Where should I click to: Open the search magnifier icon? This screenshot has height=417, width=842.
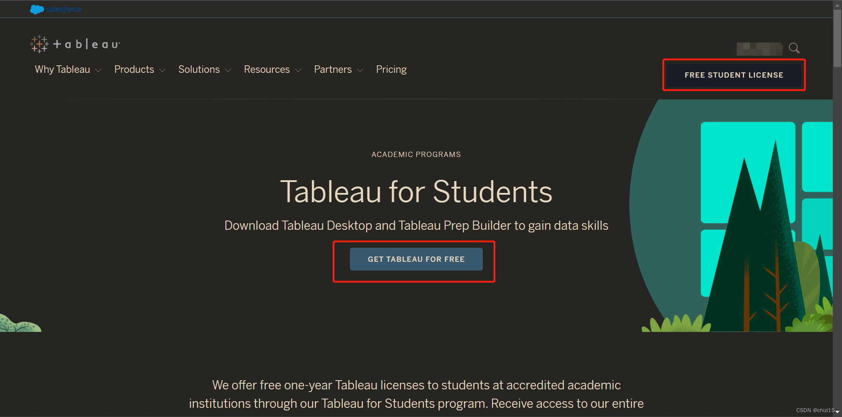coord(794,48)
